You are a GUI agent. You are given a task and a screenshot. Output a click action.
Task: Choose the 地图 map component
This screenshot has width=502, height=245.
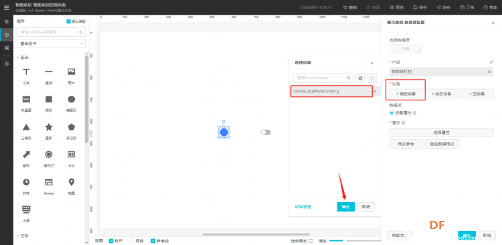pos(72,186)
